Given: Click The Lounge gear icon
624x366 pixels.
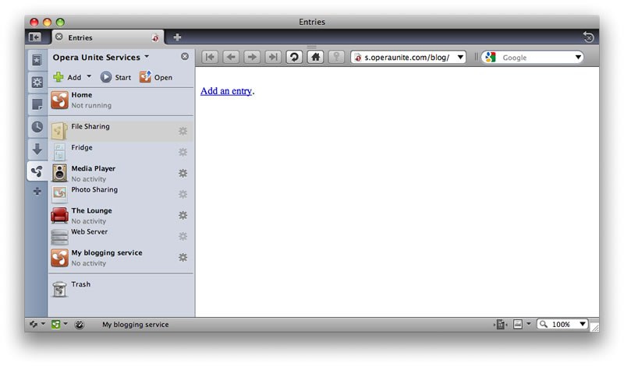Looking at the screenshot, I should tap(183, 215).
